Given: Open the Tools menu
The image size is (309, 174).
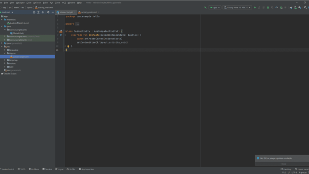Looking at the screenshot, I should [57, 3].
